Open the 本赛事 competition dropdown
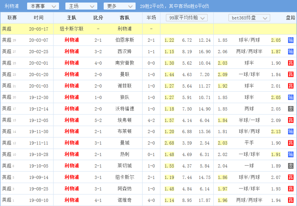This screenshot has width=297, height=206. tap(43, 6)
